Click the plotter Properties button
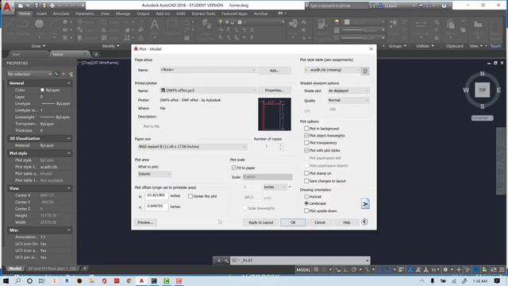 (275, 91)
